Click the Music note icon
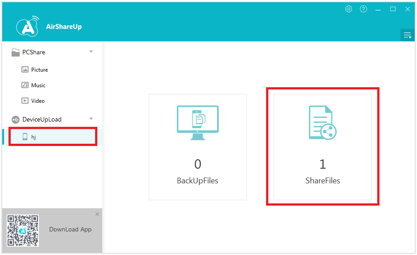 [x=25, y=85]
